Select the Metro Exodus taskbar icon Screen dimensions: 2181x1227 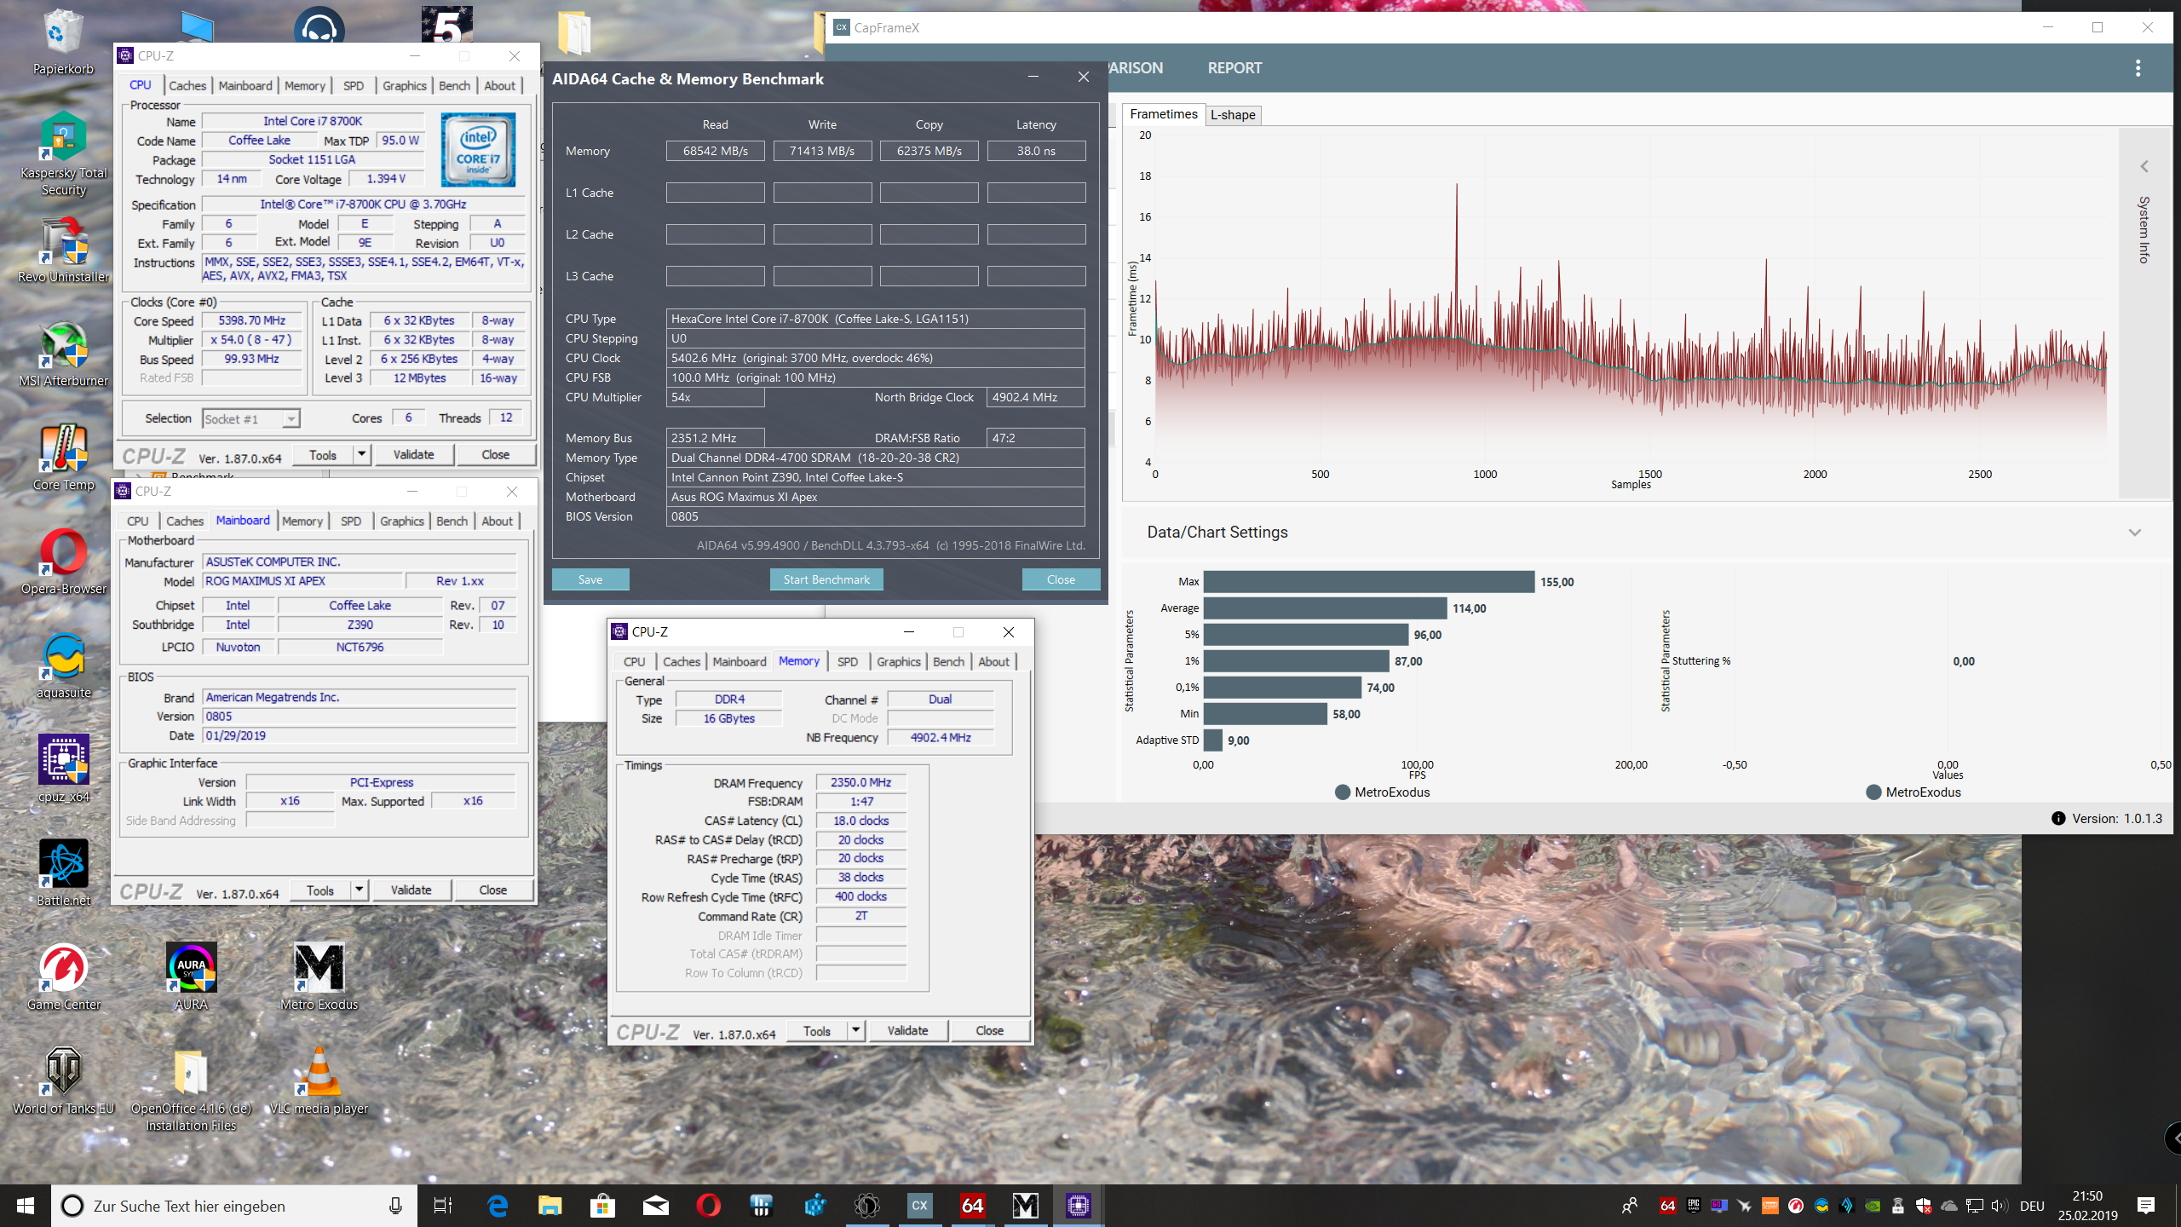click(x=1025, y=1206)
